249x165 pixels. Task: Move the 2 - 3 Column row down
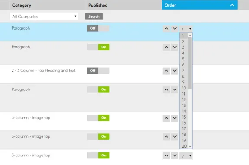[175, 71]
